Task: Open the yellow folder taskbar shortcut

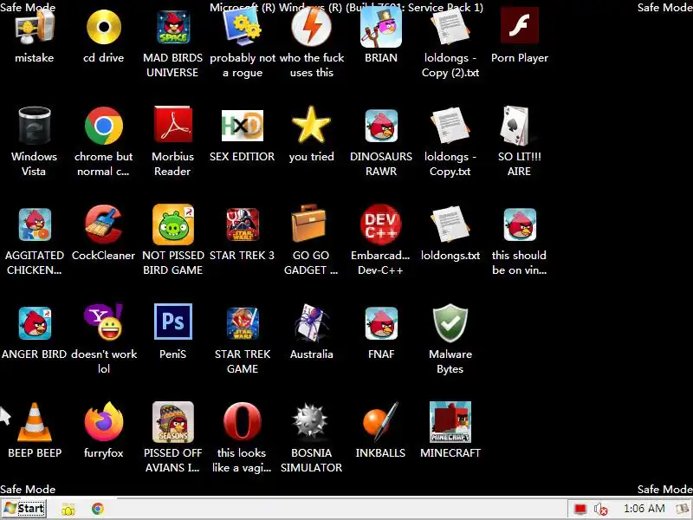Action: [x=68, y=510]
